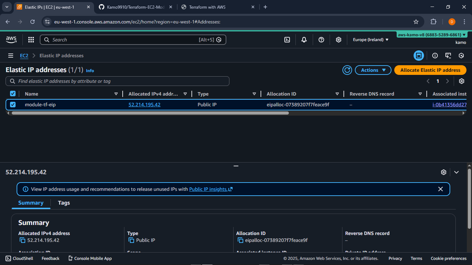The height and width of the screenshot is (265, 472).
Task: Open the AWS services grid menu
Action: [31, 40]
